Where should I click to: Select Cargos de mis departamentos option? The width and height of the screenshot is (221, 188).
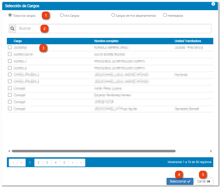tap(113, 15)
